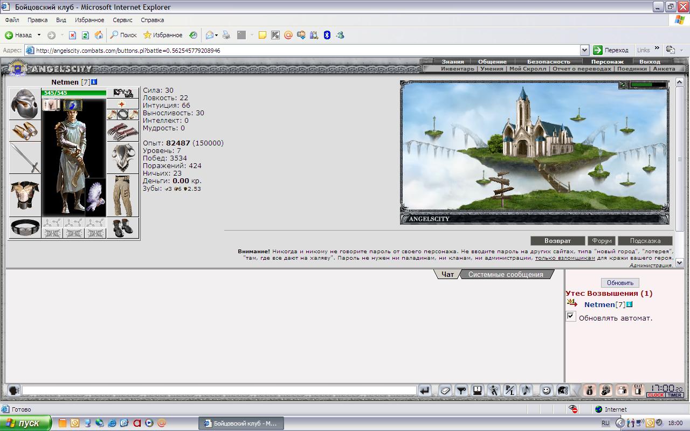The width and height of the screenshot is (690, 431).
Task: Click the earrings slot above the necklace
Action: pyautogui.click(x=123, y=93)
